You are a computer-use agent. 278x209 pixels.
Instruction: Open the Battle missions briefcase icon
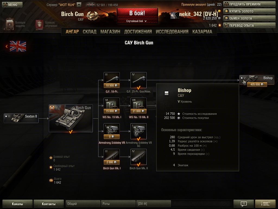click(x=9, y=24)
